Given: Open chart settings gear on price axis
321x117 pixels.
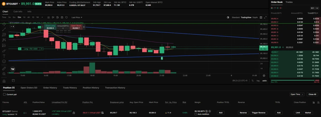Looking at the screenshot, I should pos(265,75).
